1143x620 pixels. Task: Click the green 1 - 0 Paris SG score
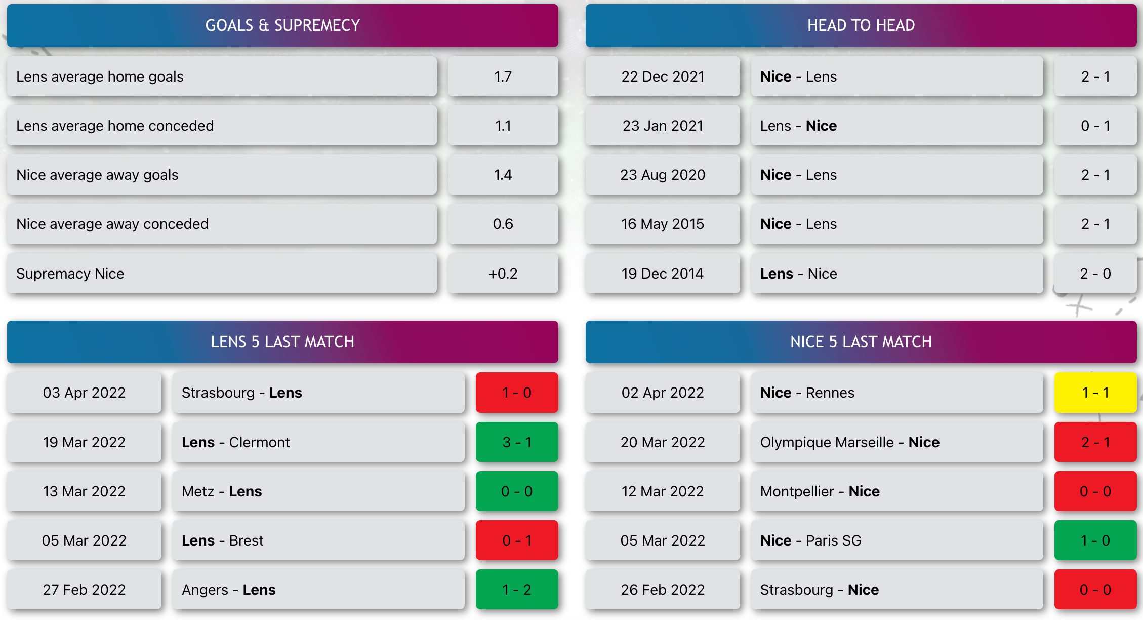pyautogui.click(x=1095, y=540)
